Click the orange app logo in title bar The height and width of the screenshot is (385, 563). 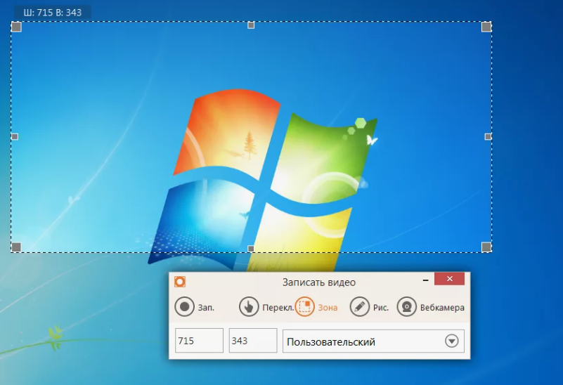tap(180, 282)
